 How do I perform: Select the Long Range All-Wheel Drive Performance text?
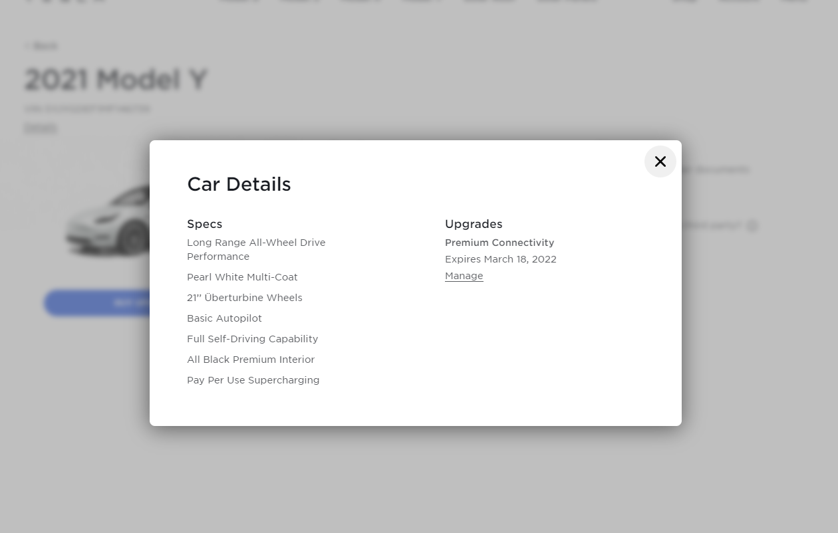[x=256, y=249]
